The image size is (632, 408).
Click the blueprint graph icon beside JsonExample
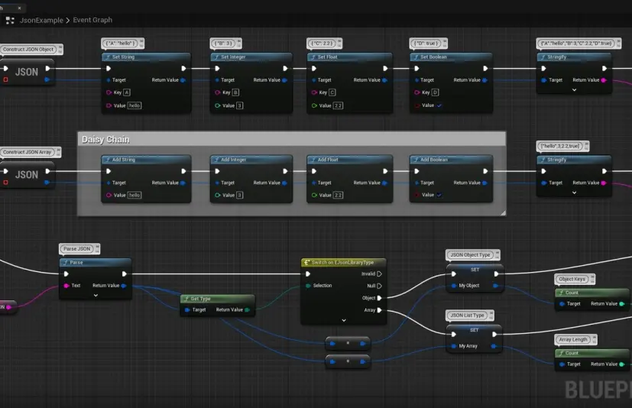click(x=10, y=20)
